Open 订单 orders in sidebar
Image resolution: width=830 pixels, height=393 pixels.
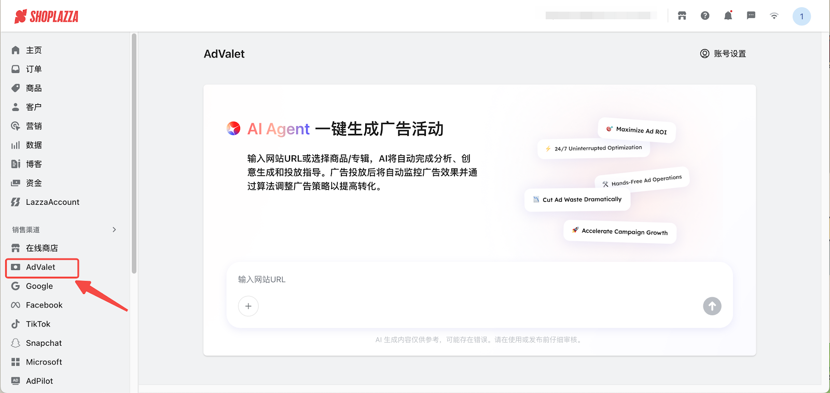click(34, 69)
